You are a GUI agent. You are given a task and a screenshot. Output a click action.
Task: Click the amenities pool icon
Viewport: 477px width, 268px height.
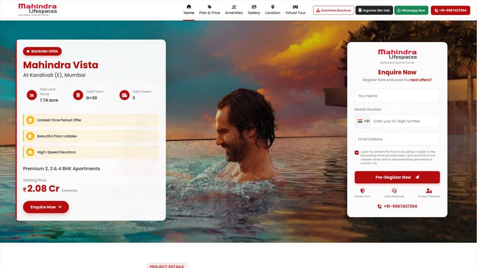click(x=234, y=6)
